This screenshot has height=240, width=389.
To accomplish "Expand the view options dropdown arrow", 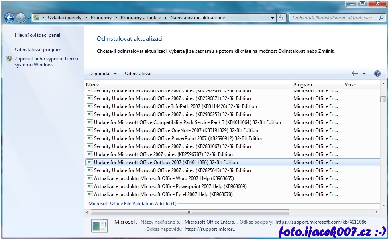I will coord(365,74).
